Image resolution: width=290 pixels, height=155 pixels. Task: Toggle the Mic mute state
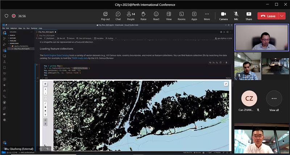point(236,16)
